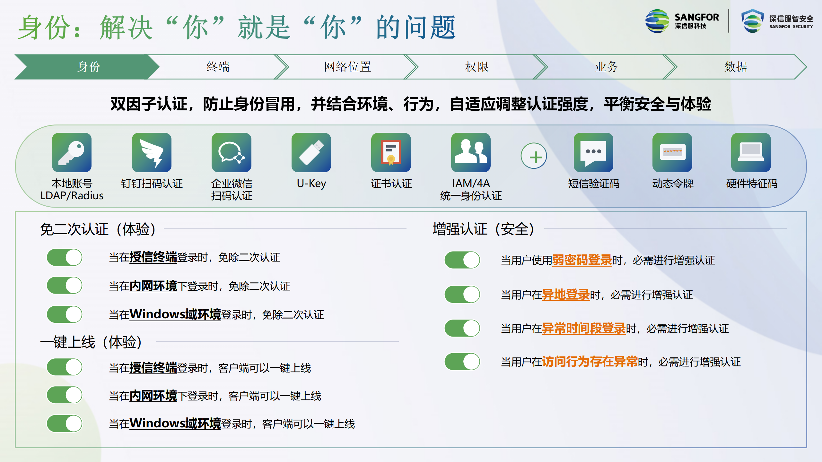Disable weak password enhanced authentication switch

[x=462, y=260]
